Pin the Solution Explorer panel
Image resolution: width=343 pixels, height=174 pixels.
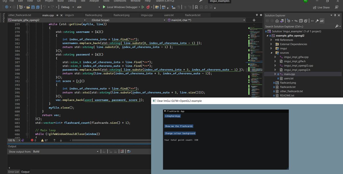335,15
